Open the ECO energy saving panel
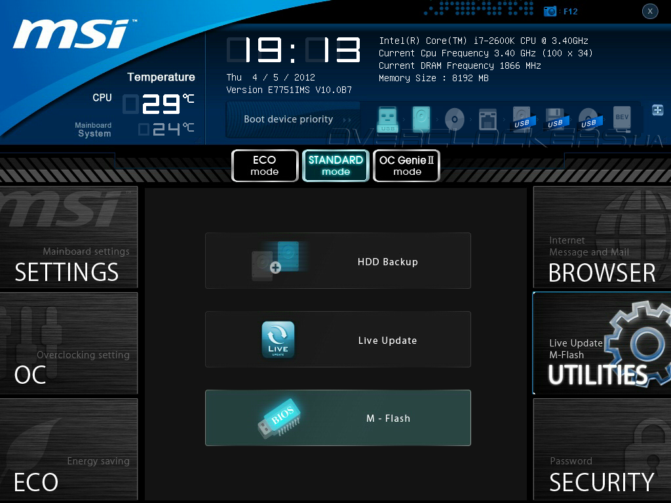This screenshot has height=503, width=671. coord(68,449)
